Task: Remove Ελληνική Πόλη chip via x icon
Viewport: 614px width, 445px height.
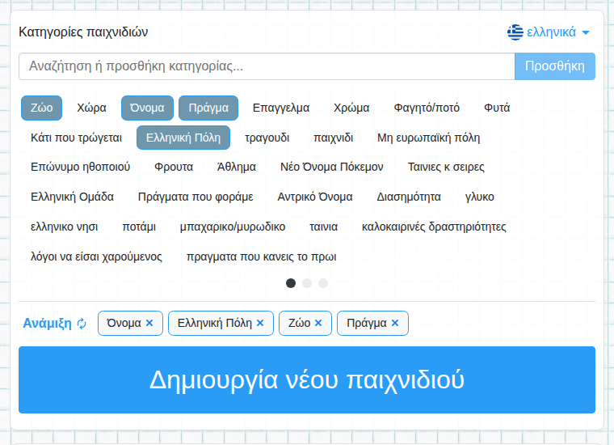Action: 260,323
